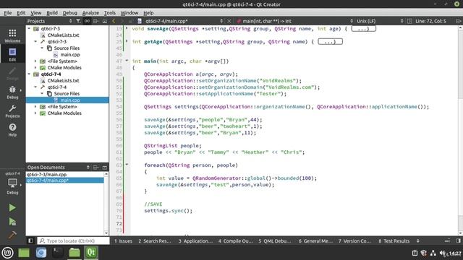The width and height of the screenshot is (463, 260).
Task: Open the volume tray icon
Action: pyautogui.click(x=443, y=253)
